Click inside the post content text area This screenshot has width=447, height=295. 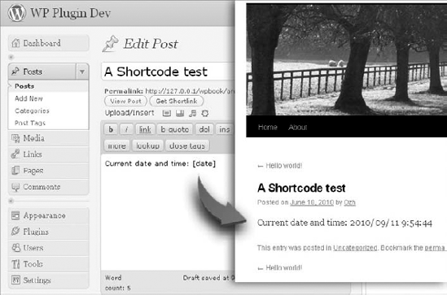(169, 212)
